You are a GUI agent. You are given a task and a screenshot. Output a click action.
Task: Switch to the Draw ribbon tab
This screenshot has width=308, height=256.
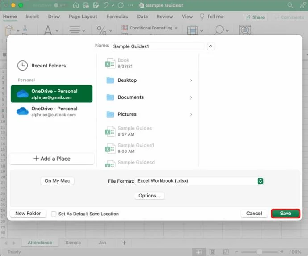(x=54, y=17)
